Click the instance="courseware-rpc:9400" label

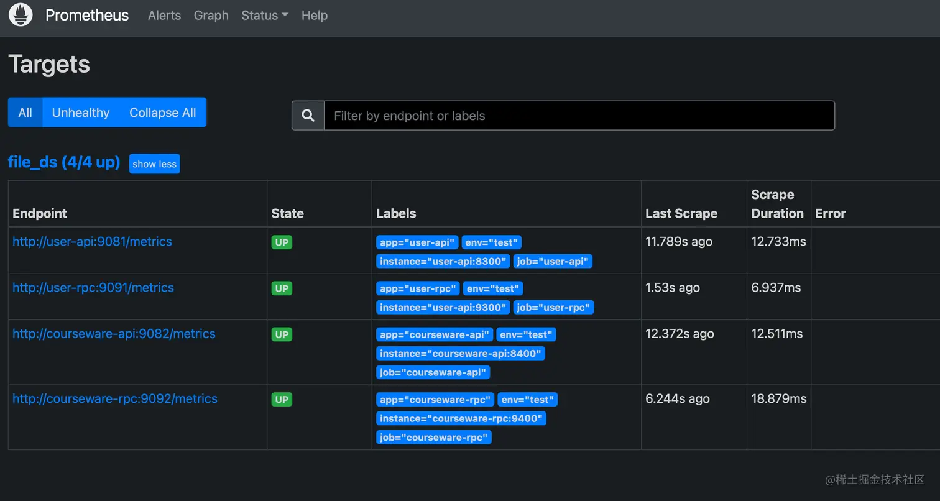coord(461,418)
